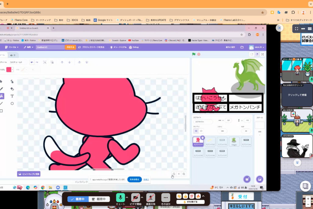Select the Rectangle tool
The width and height of the screenshot is (313, 209).
(2, 111)
